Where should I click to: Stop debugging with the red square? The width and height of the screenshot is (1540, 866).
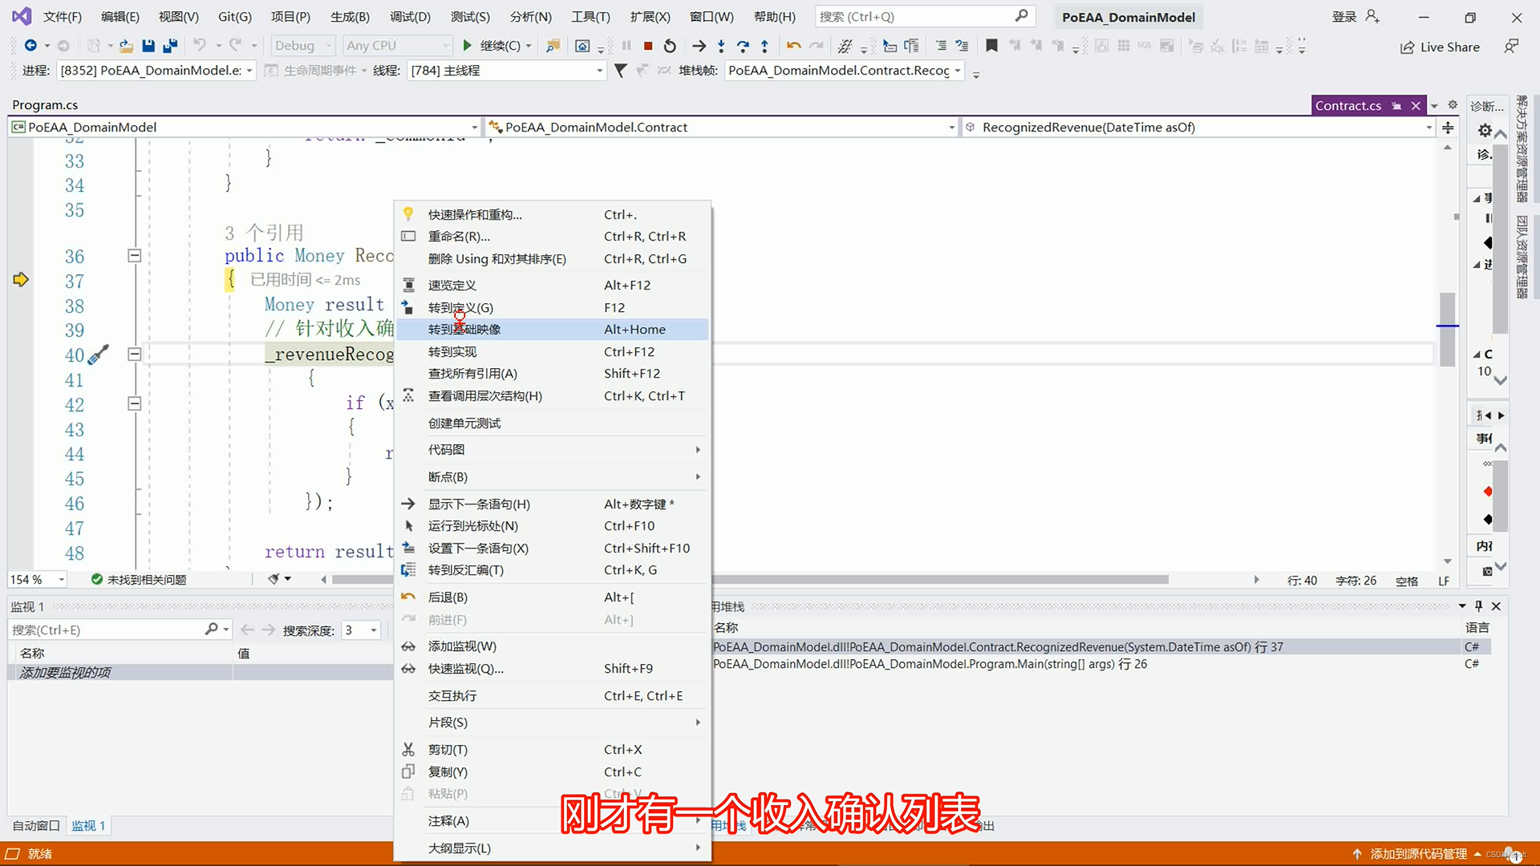tap(648, 47)
